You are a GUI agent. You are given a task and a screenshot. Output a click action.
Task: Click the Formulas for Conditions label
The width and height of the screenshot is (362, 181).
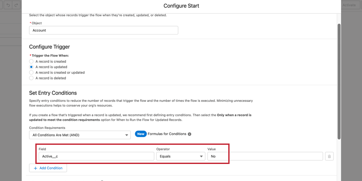pos(167,134)
